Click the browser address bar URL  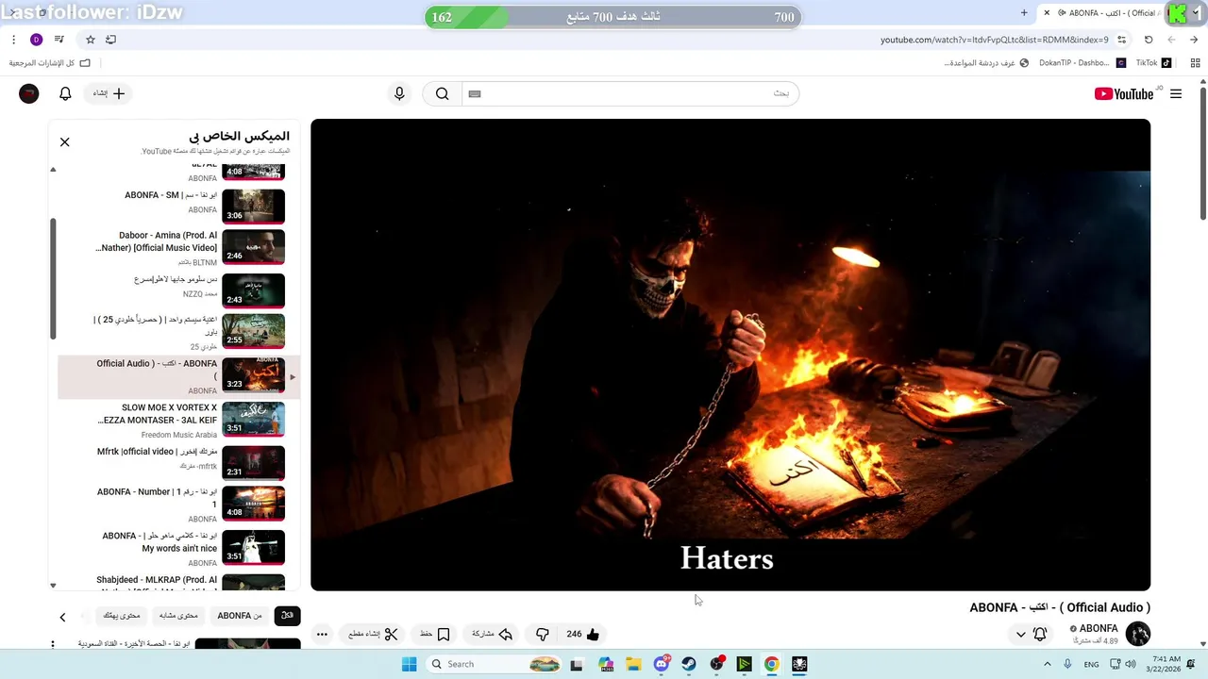pos(994,40)
